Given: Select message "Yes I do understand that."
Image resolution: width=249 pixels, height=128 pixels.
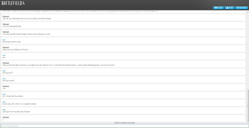Looking at the screenshot, I should (124, 25).
